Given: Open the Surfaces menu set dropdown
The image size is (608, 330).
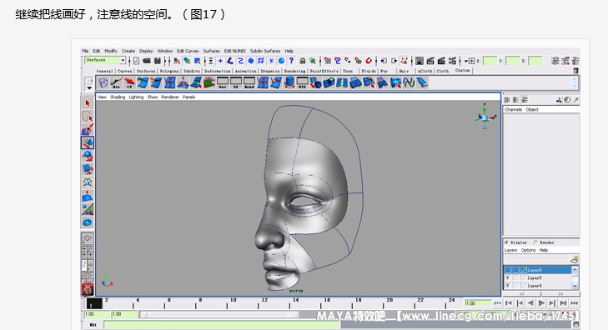Looking at the screenshot, I should point(123,61).
